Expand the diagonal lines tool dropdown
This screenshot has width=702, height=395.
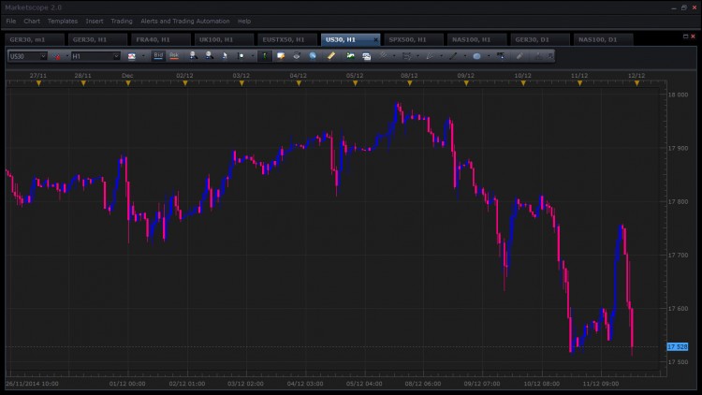[394, 56]
